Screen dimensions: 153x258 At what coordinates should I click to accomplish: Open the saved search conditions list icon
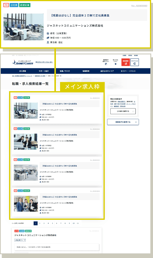[106, 64]
